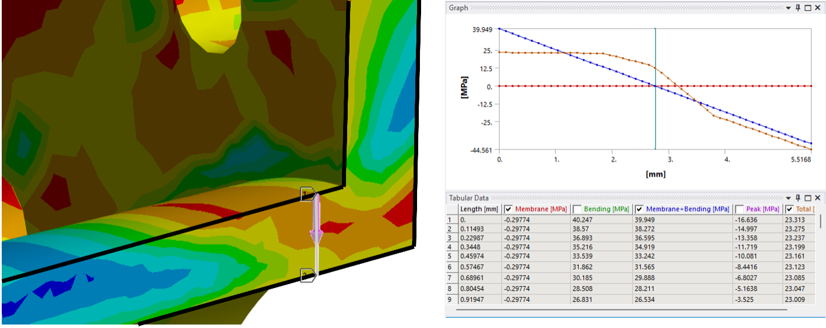Select Bending cell 38.57
Image resolution: width=826 pixels, height=328 pixels.
click(601, 229)
